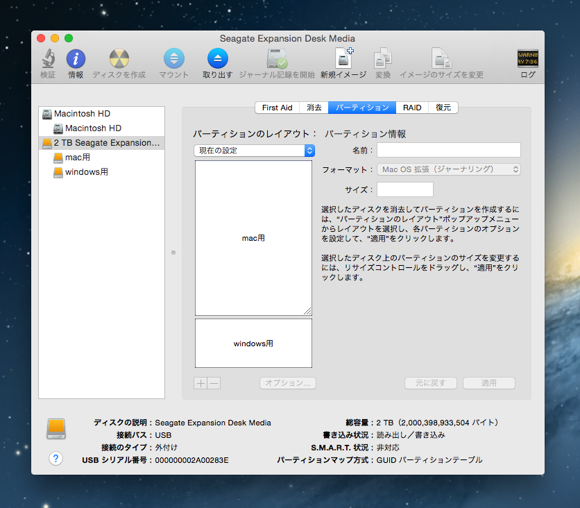Open the フォーマット Mac OS 拡張 dropdown
The image size is (580, 508).
click(449, 169)
